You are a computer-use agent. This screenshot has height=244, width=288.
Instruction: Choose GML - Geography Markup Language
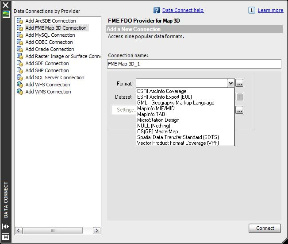pyautogui.click(x=185, y=103)
